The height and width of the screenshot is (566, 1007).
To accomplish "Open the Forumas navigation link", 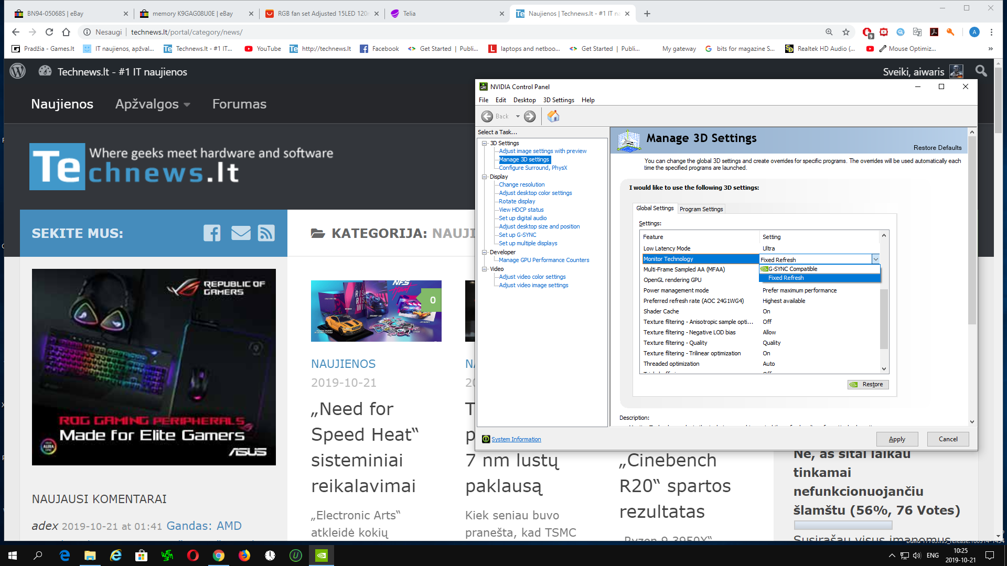I will tap(239, 104).
